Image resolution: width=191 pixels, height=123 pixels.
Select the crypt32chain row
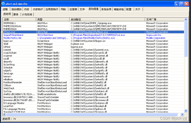(94, 53)
